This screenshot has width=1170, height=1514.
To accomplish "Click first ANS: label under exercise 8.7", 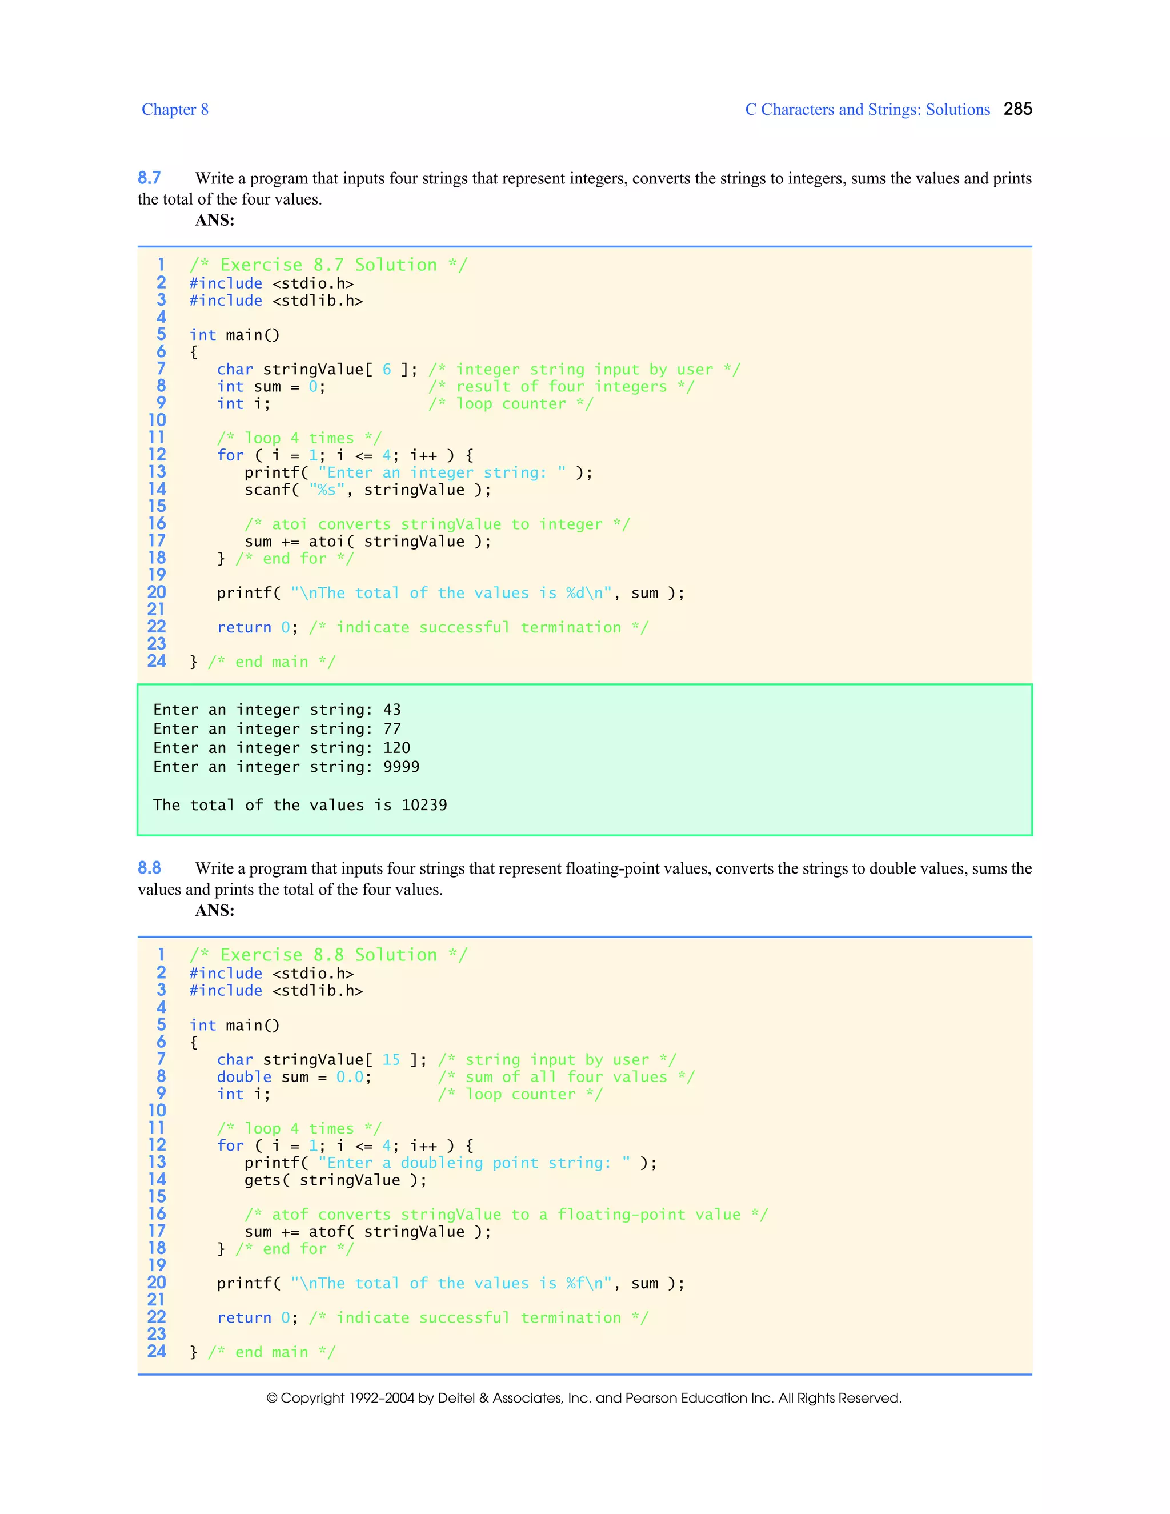I will (214, 221).
